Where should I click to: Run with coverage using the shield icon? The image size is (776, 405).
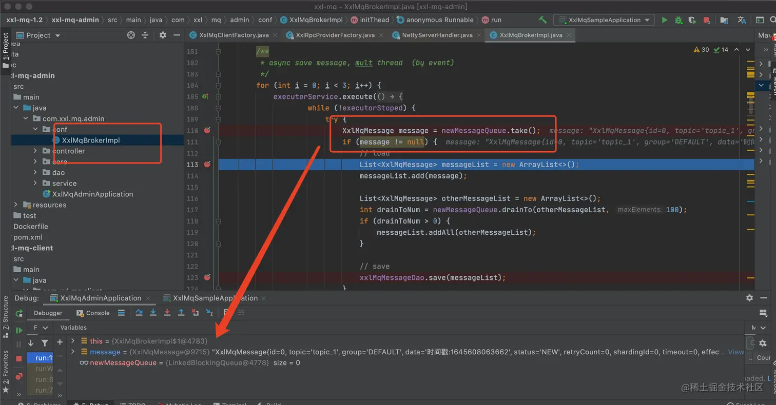pyautogui.click(x=692, y=20)
